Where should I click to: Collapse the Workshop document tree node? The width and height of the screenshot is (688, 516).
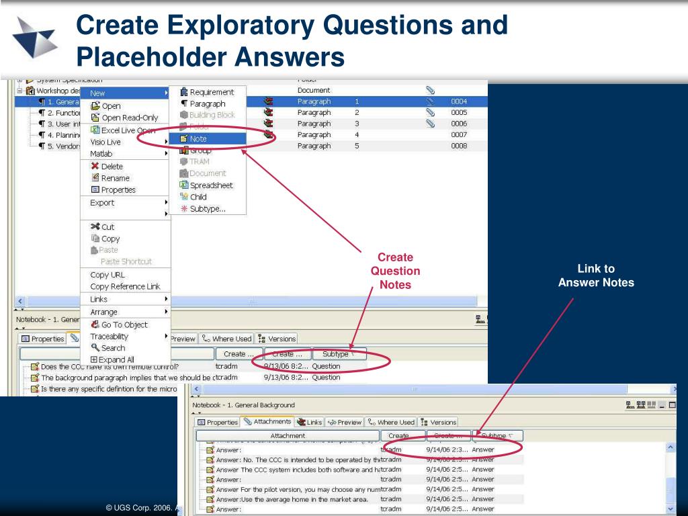(x=19, y=91)
